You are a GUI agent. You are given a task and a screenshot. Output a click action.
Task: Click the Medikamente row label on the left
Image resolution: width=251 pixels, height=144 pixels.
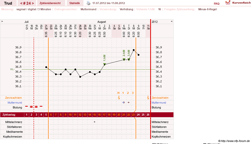pyautogui.click(x=15, y=132)
